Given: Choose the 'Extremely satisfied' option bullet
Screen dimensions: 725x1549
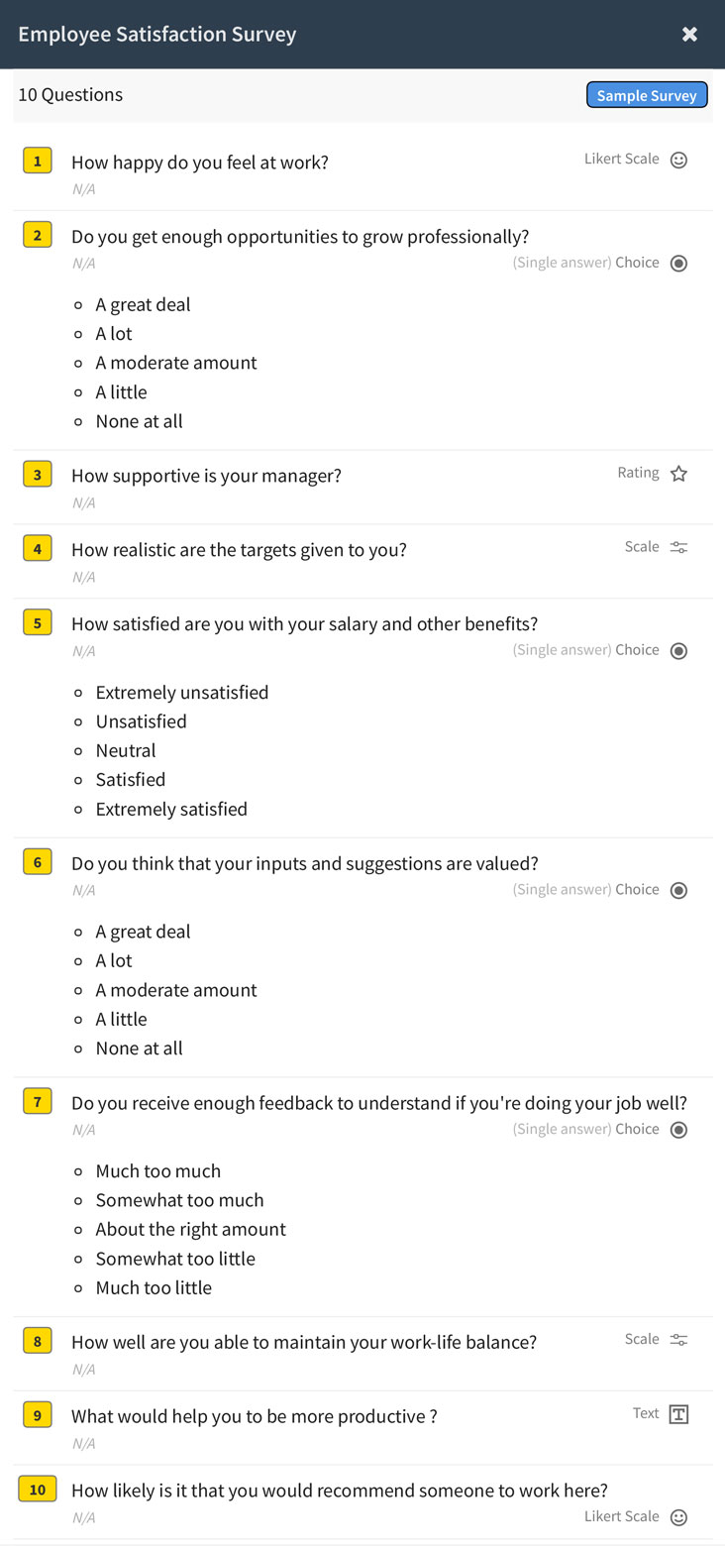Looking at the screenshot, I should click(78, 809).
